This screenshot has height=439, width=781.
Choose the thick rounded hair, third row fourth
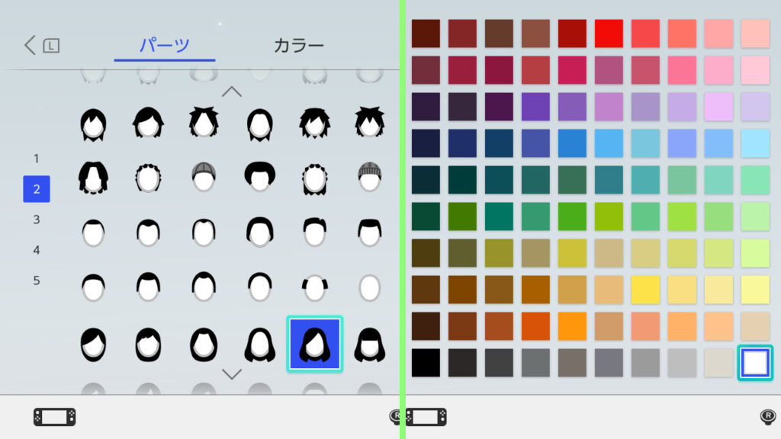tap(259, 232)
